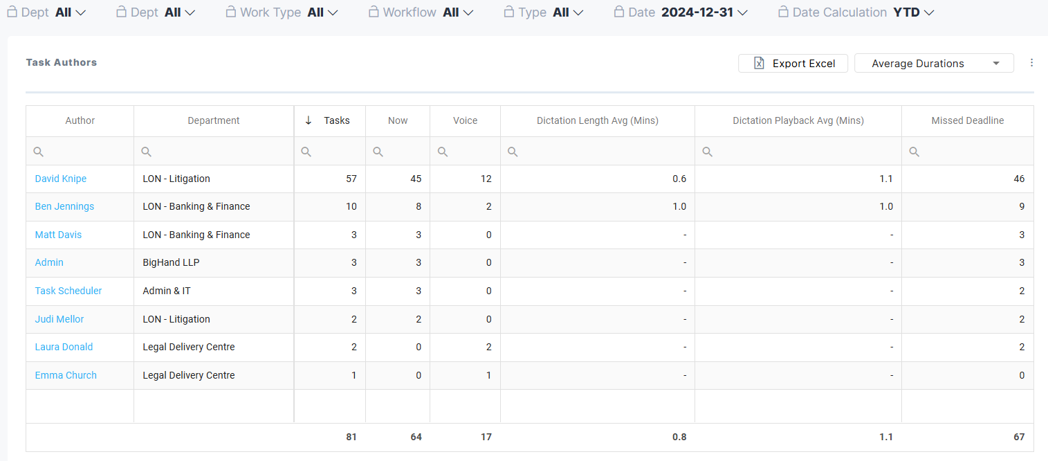This screenshot has height=461, width=1048.
Task: Click the sort arrow on Tasks column
Action: (309, 120)
